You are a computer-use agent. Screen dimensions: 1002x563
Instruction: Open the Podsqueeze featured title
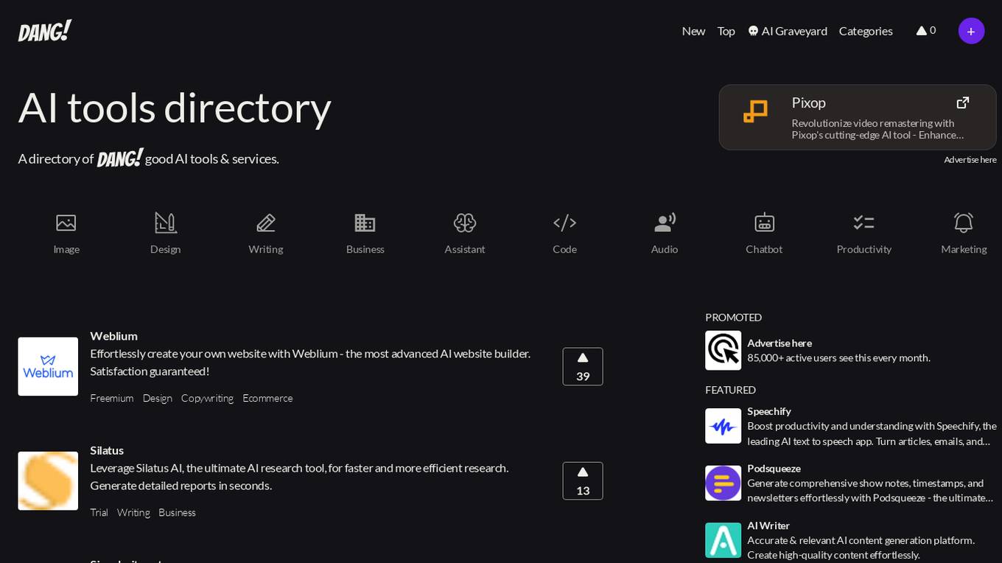pos(774,468)
